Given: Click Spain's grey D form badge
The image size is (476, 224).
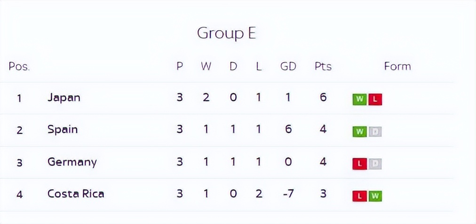Looking at the screenshot, I should coord(375,132).
